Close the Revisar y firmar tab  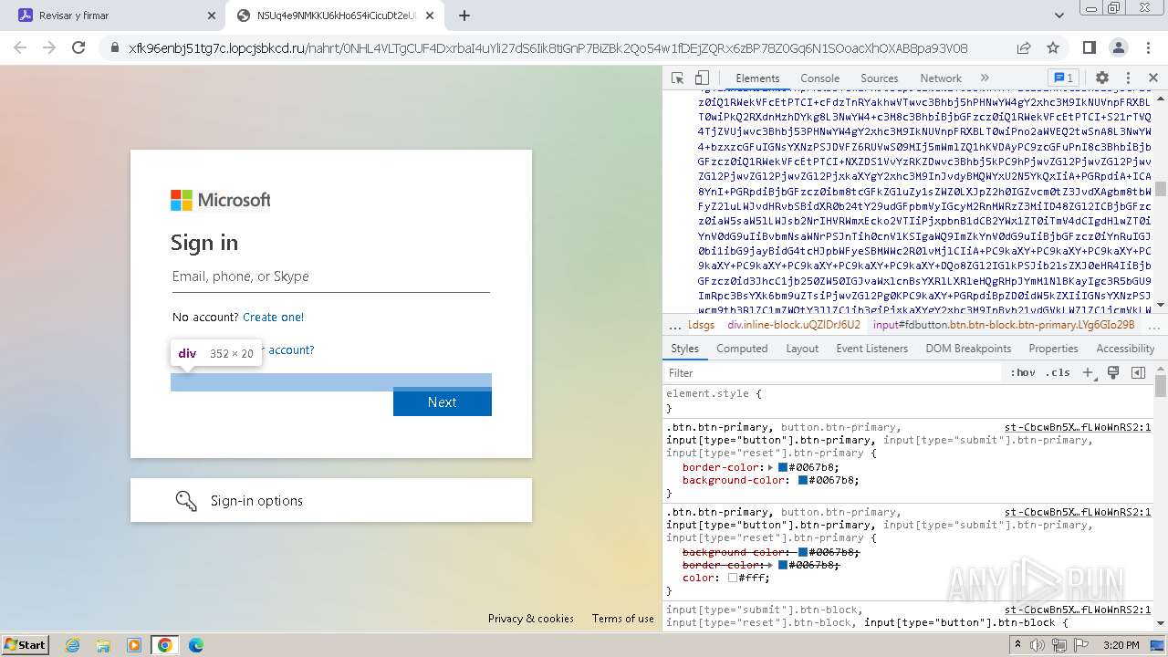(212, 16)
